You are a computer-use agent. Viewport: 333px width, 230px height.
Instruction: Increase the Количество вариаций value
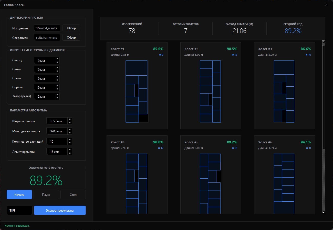[x=70, y=140]
